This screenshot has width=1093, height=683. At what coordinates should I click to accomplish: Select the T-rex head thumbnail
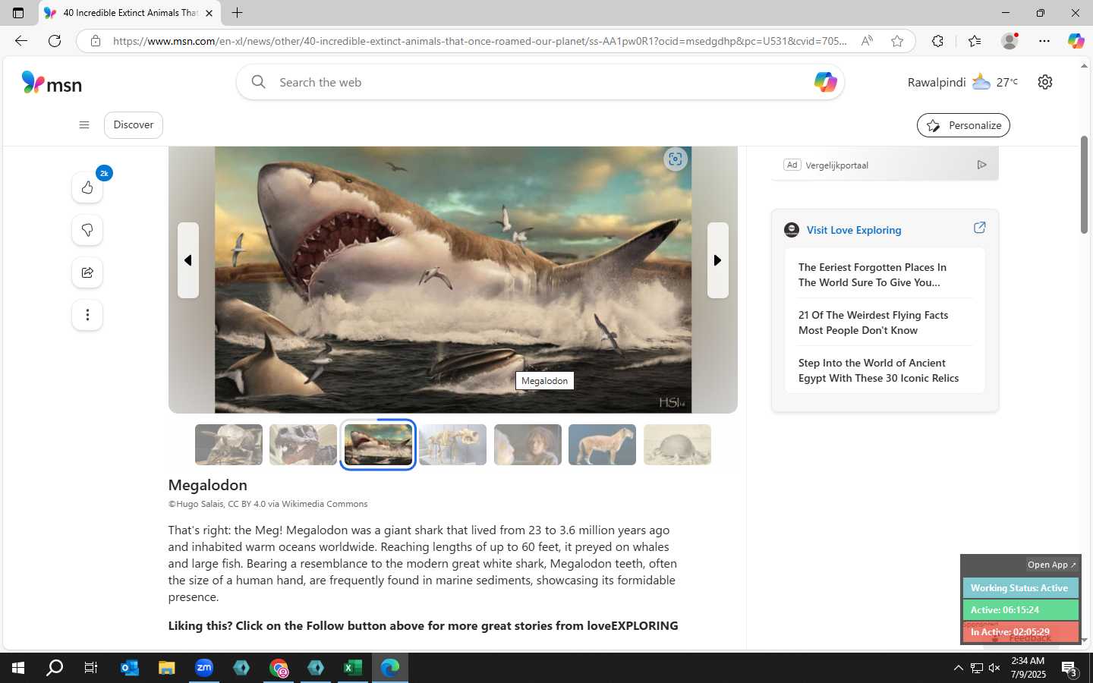coord(303,445)
